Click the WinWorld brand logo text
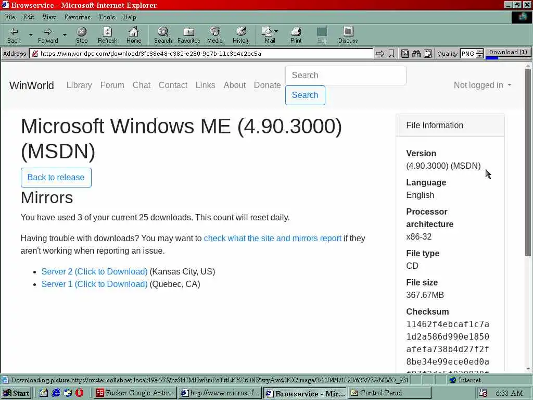Image resolution: width=533 pixels, height=400 pixels. click(32, 85)
